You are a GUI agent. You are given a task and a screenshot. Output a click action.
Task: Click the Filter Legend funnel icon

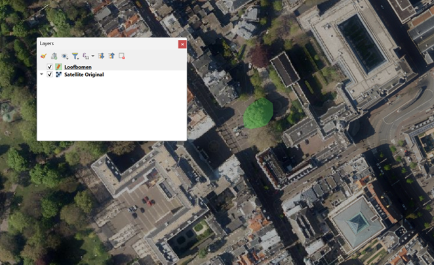click(x=75, y=56)
